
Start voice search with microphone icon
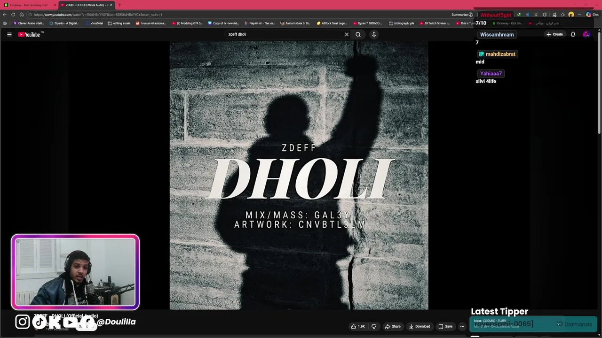point(374,34)
